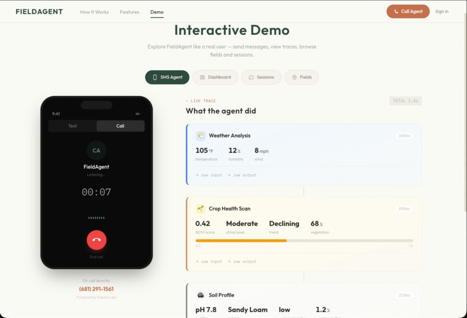Click the 68% vegetation value
Viewport: 467px width, 318px height.
tap(316, 224)
